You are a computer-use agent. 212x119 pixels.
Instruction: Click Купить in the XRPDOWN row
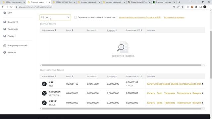click(151, 93)
